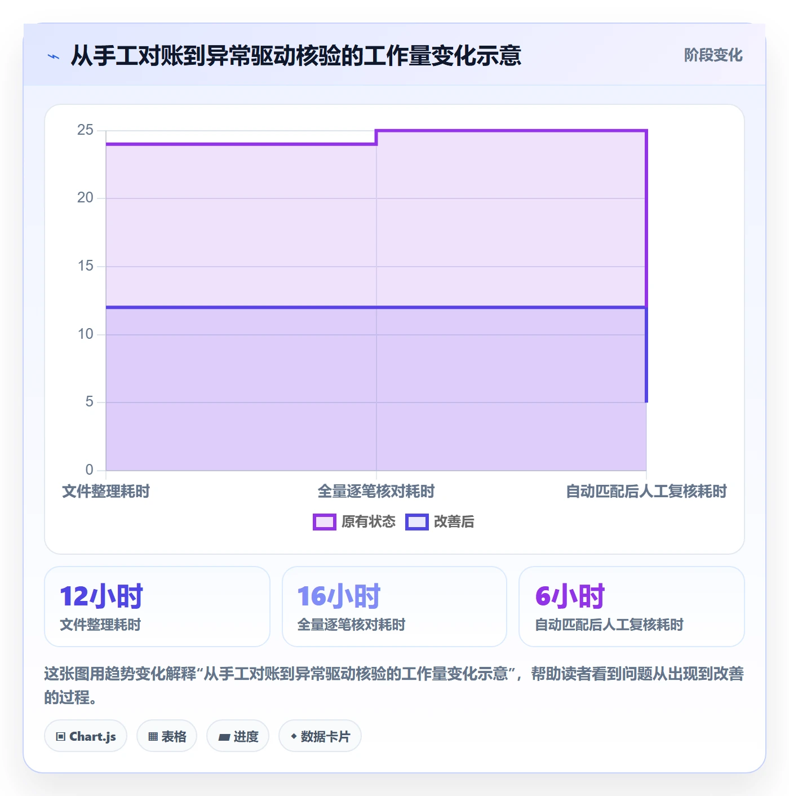Click the y-axis value 25

pyautogui.click(x=86, y=130)
